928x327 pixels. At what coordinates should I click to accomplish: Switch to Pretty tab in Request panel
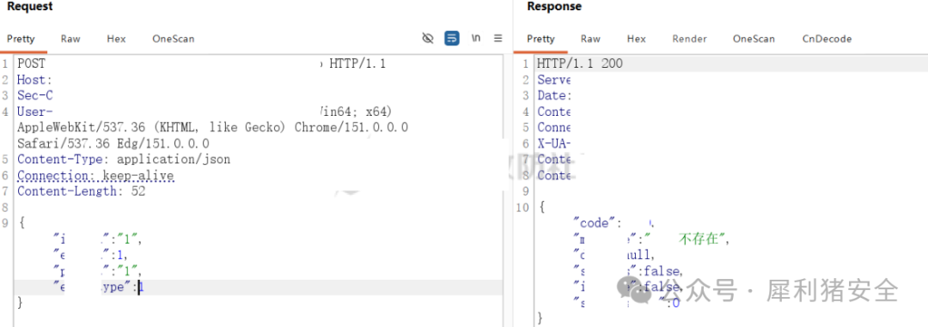click(21, 39)
